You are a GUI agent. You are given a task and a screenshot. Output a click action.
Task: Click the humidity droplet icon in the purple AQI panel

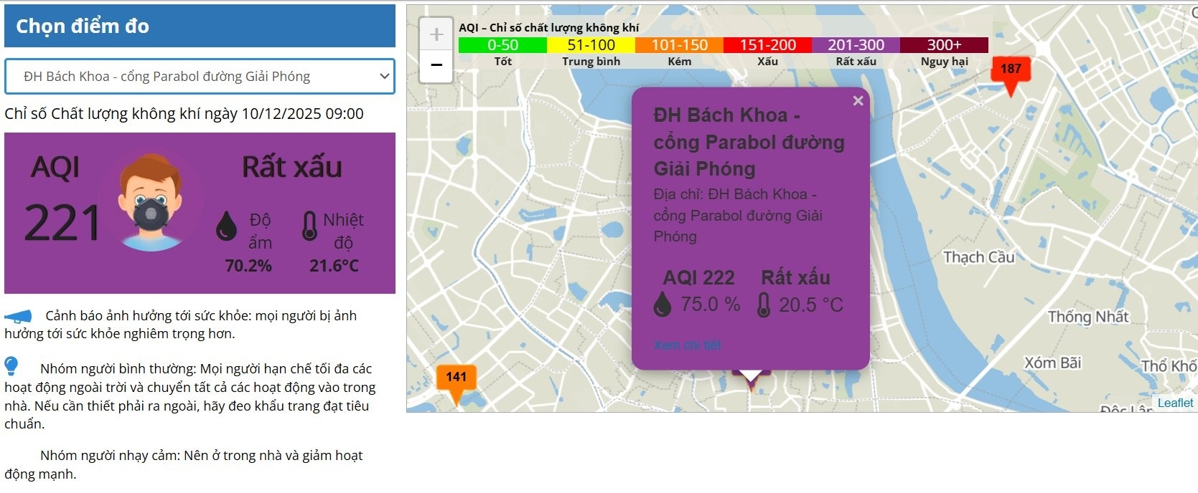pos(226,226)
